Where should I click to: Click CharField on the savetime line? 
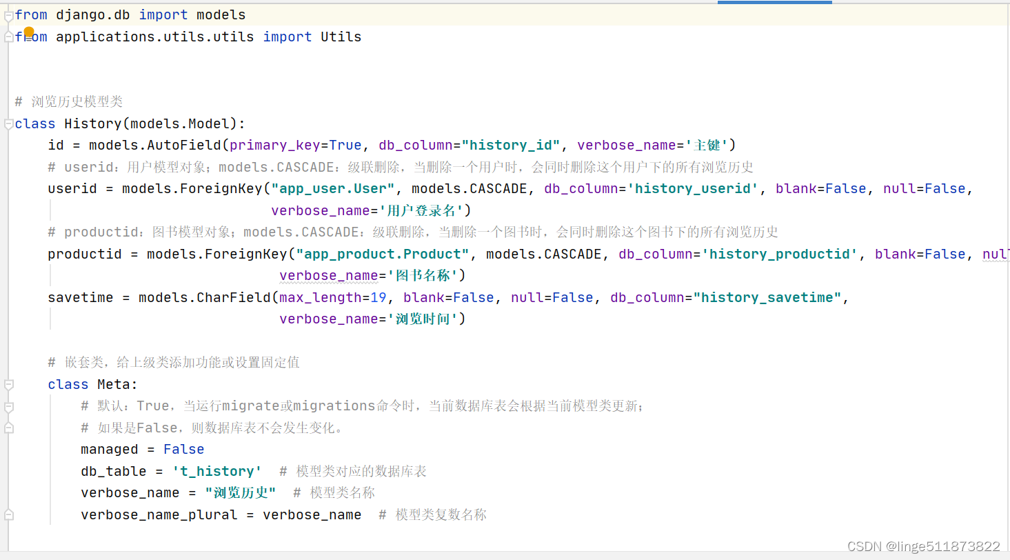(x=234, y=297)
